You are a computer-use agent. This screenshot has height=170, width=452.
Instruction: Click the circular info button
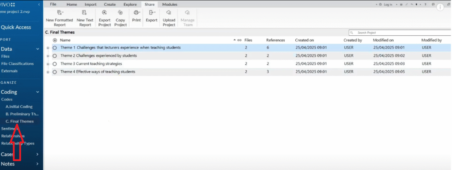pos(440,7)
